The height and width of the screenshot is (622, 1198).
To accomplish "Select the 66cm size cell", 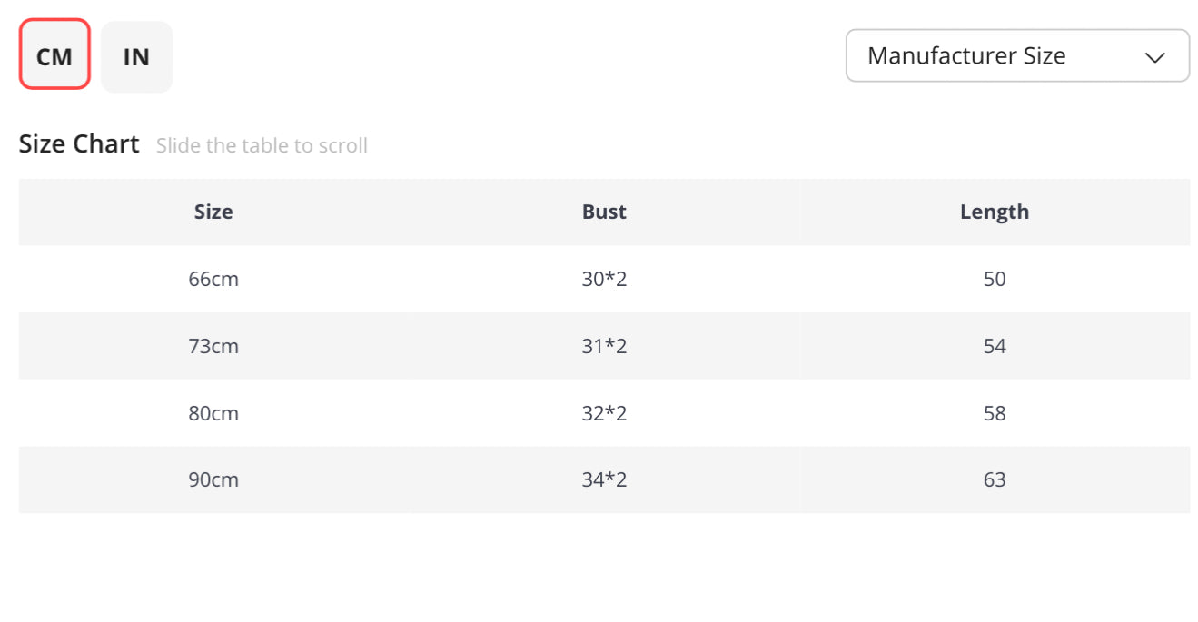I will coord(213,279).
